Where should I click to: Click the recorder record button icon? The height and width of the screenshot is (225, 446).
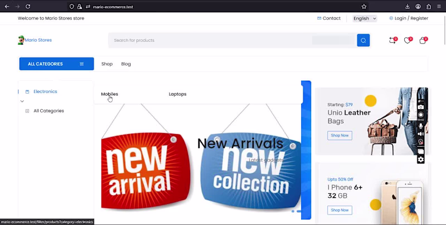coord(421,115)
